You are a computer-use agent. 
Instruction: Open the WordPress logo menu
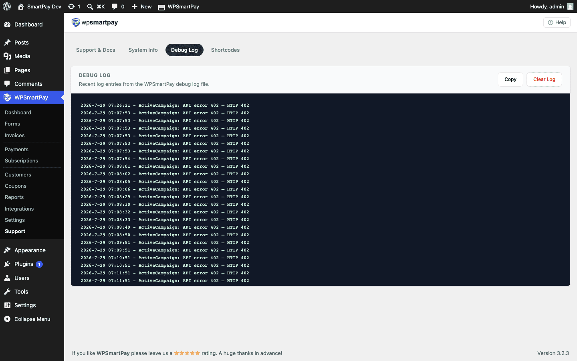point(7,6)
